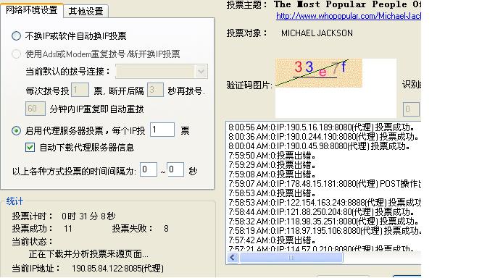Image resolution: width=495 pixels, height=278 pixels.
Task: Open the whopopular.com Michael Jackson link
Action: pos(349,16)
